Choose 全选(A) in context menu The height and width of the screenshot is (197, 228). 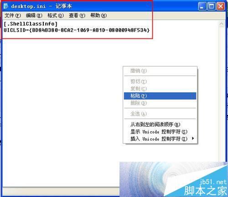pyautogui.click(x=160, y=114)
